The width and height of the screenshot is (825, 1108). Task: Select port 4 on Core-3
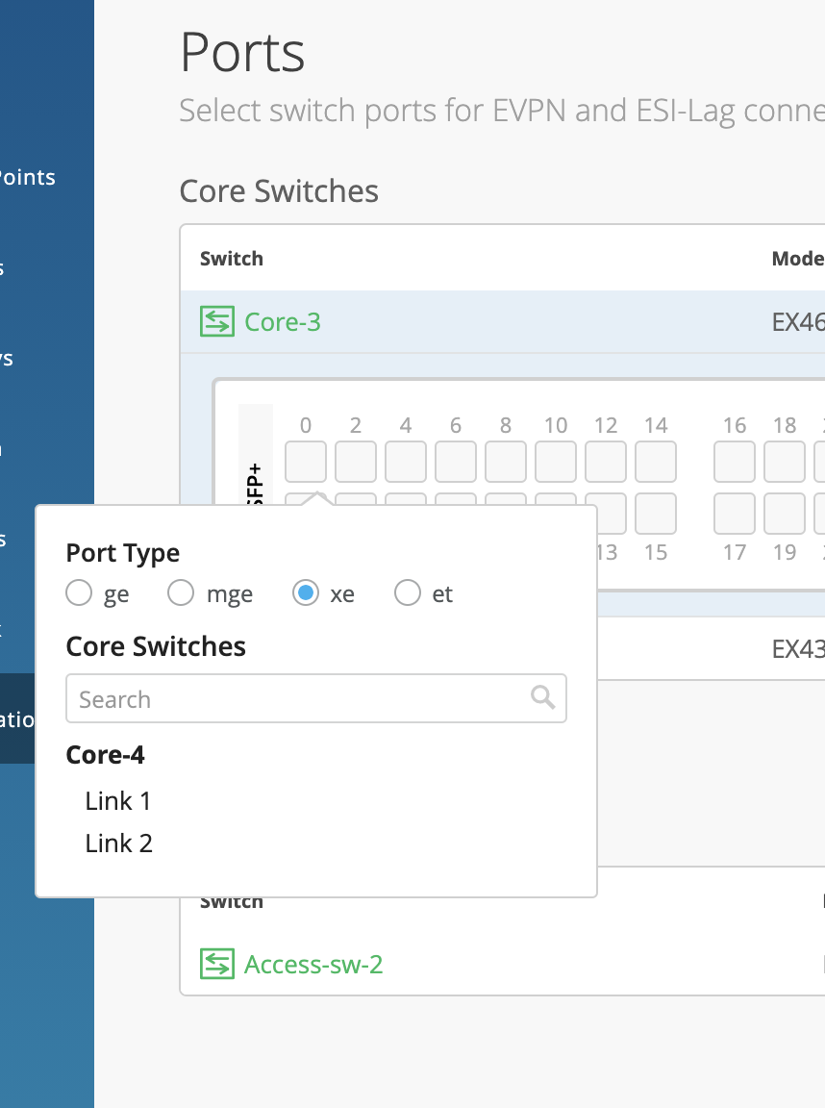tap(406, 462)
